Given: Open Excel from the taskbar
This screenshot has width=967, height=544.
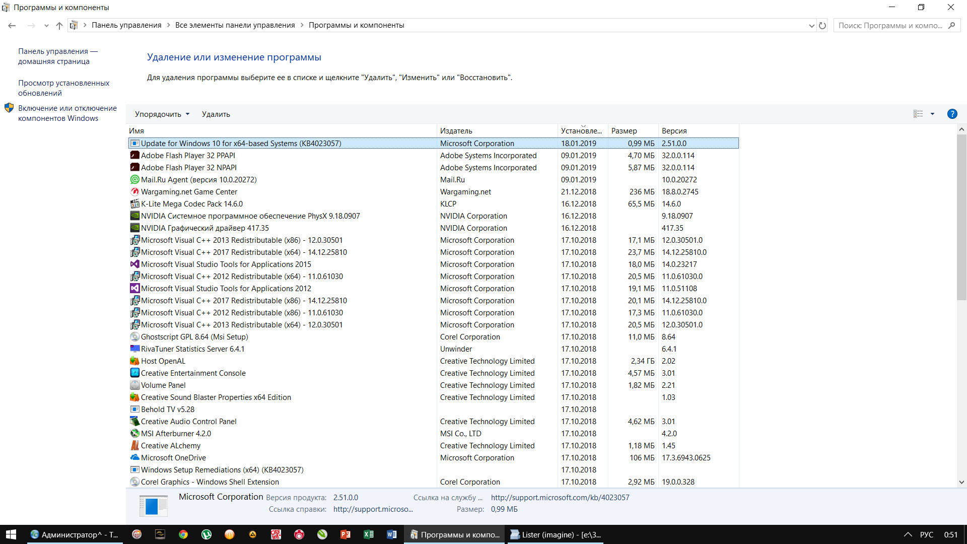Looking at the screenshot, I should pos(369,534).
